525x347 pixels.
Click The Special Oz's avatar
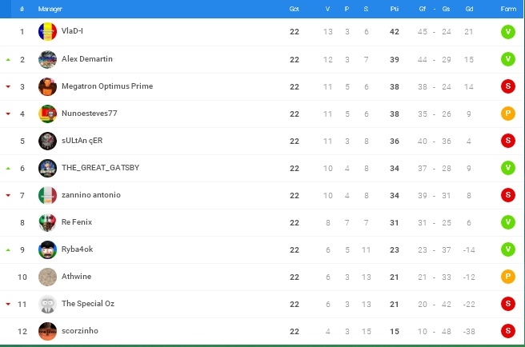pyautogui.click(x=47, y=304)
